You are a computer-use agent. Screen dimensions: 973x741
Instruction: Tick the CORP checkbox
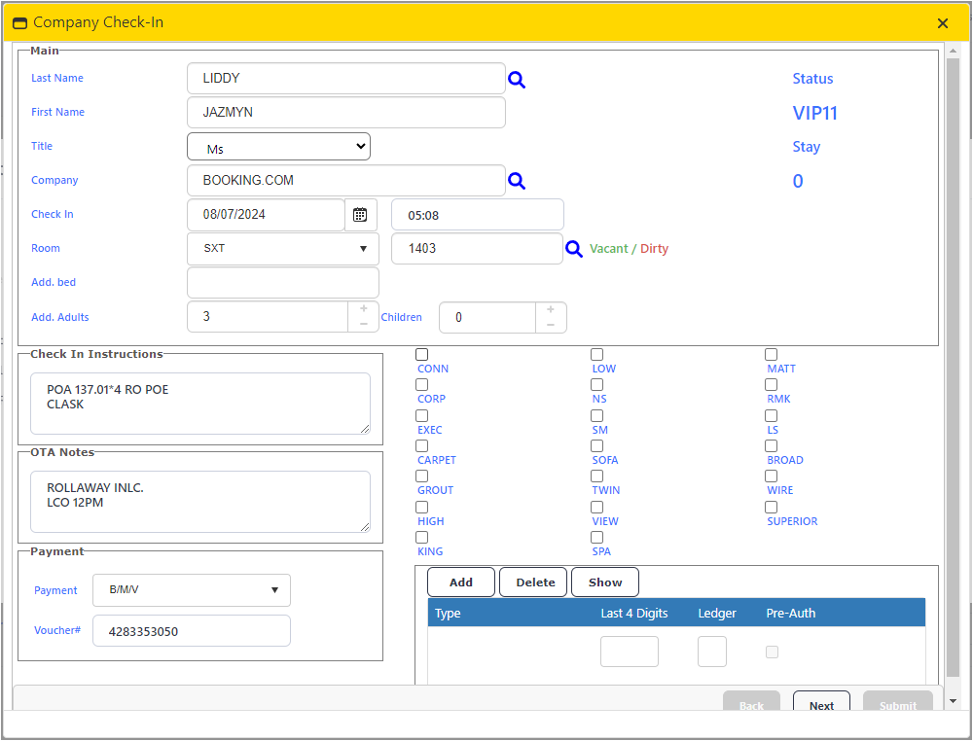click(422, 385)
